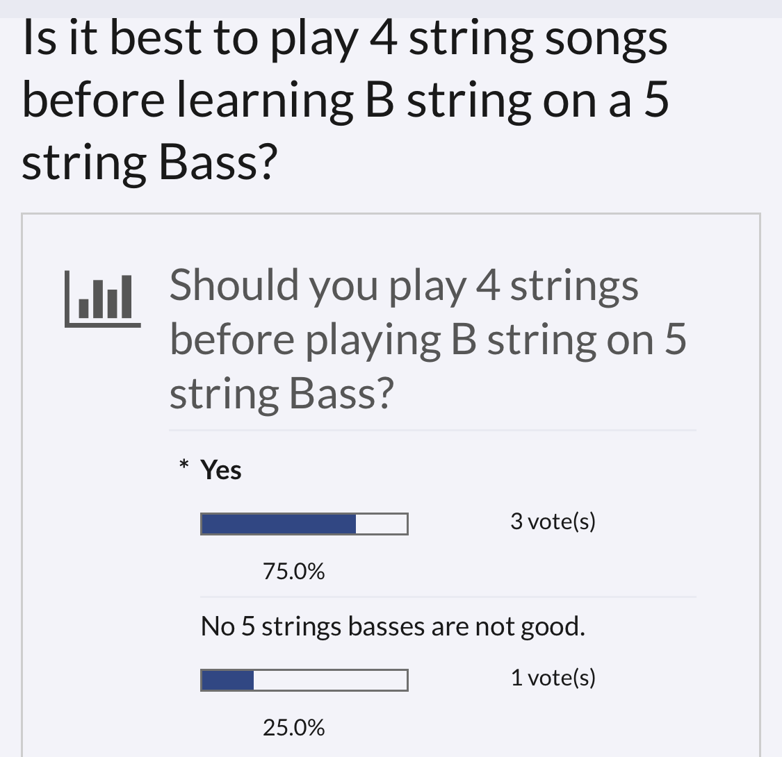Image resolution: width=782 pixels, height=757 pixels.
Task: Click the poll bar chart icon
Action: pyautogui.click(x=103, y=299)
